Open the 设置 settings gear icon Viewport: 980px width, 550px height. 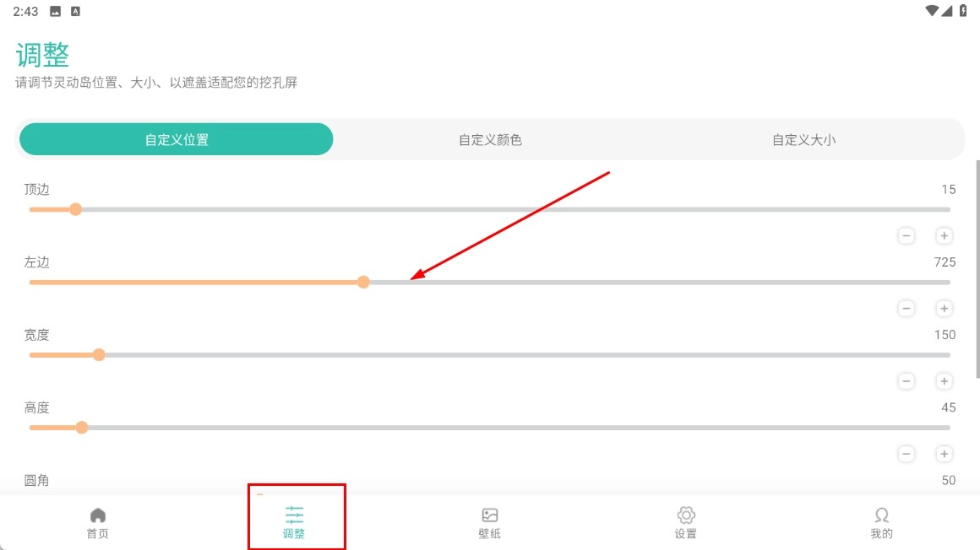[x=686, y=515]
